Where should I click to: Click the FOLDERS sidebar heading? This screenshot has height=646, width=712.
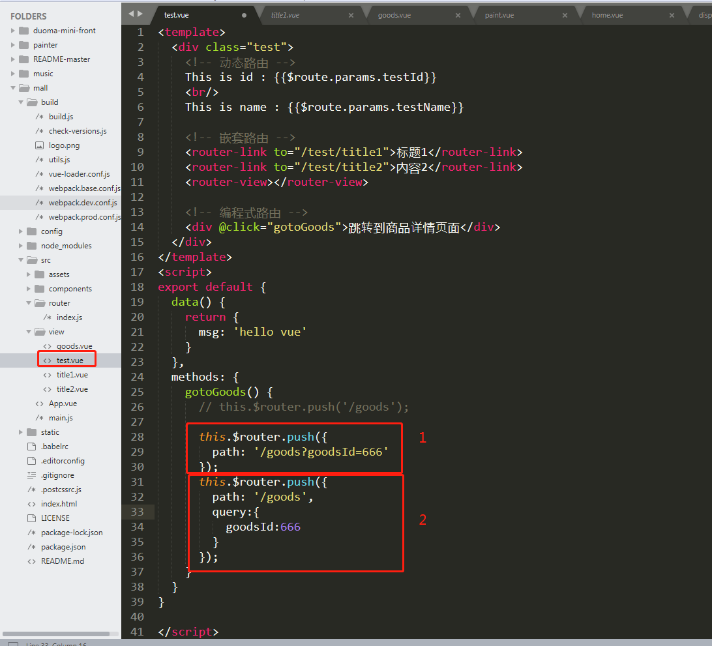pyautogui.click(x=29, y=16)
